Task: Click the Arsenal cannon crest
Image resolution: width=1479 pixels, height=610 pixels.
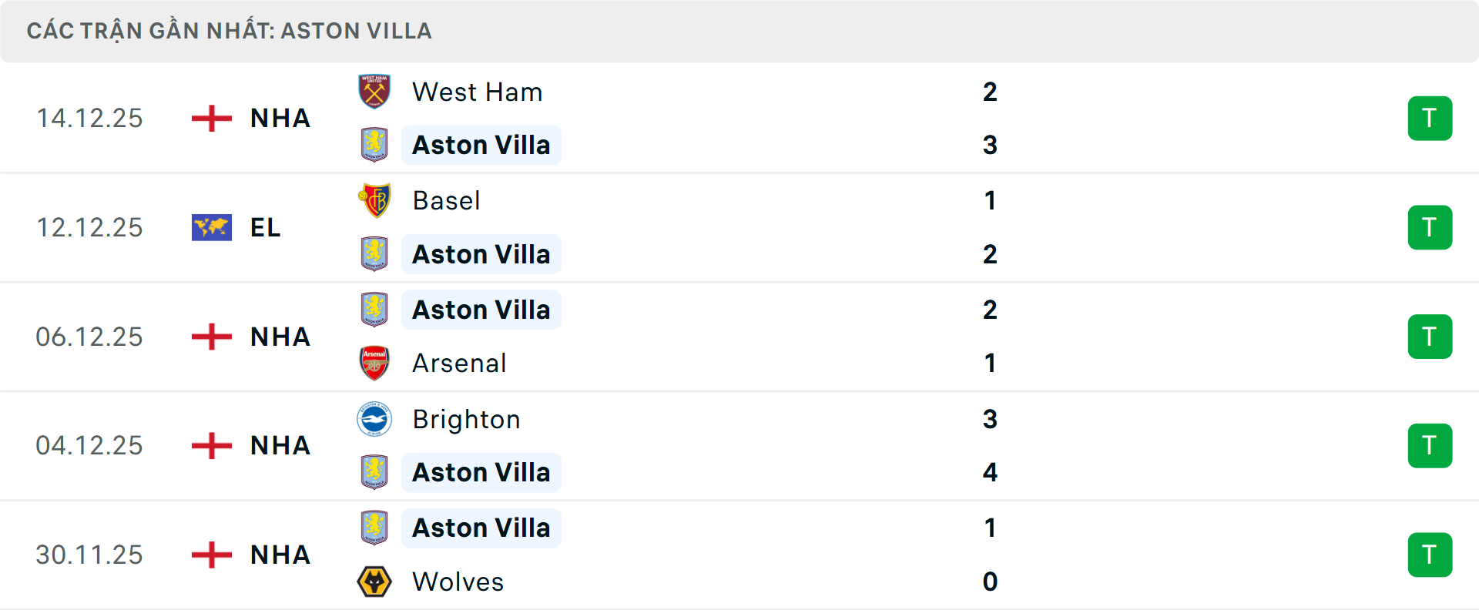Action: pyautogui.click(x=375, y=363)
